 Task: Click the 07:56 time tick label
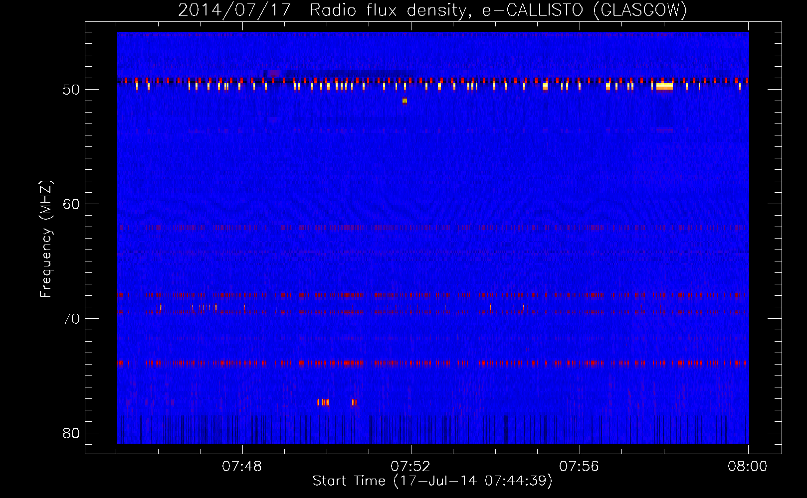point(579,467)
